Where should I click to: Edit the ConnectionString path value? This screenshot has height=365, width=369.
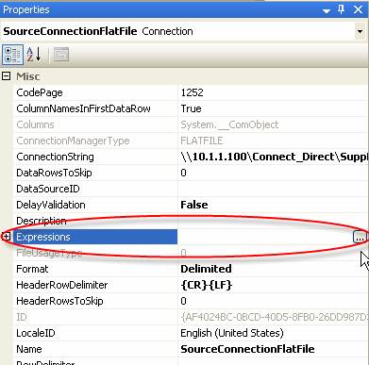click(274, 157)
